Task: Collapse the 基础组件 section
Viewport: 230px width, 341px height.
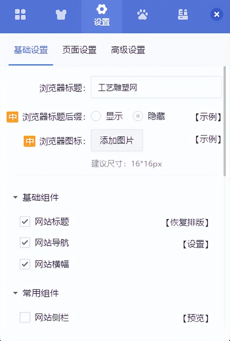Action: tap(15, 197)
